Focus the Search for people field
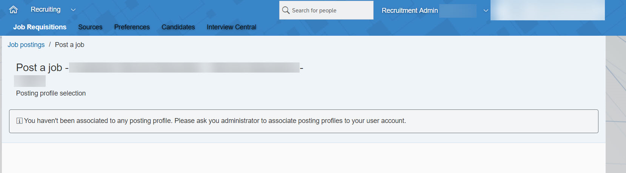Viewport: 626px width, 173px height. pyautogui.click(x=326, y=10)
